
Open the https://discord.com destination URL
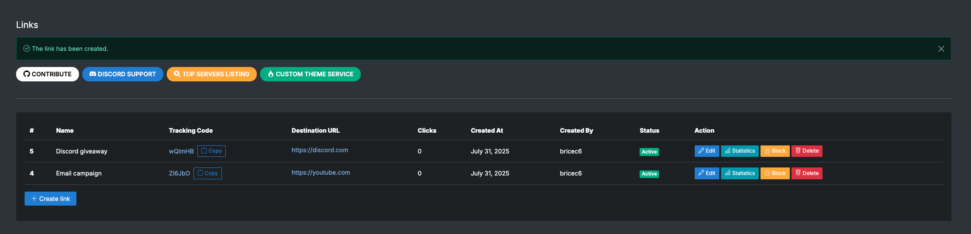point(320,150)
